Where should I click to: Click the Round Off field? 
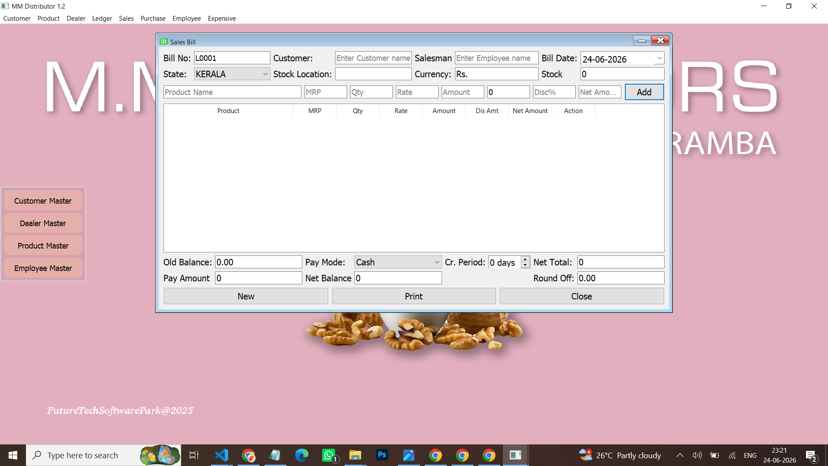621,278
